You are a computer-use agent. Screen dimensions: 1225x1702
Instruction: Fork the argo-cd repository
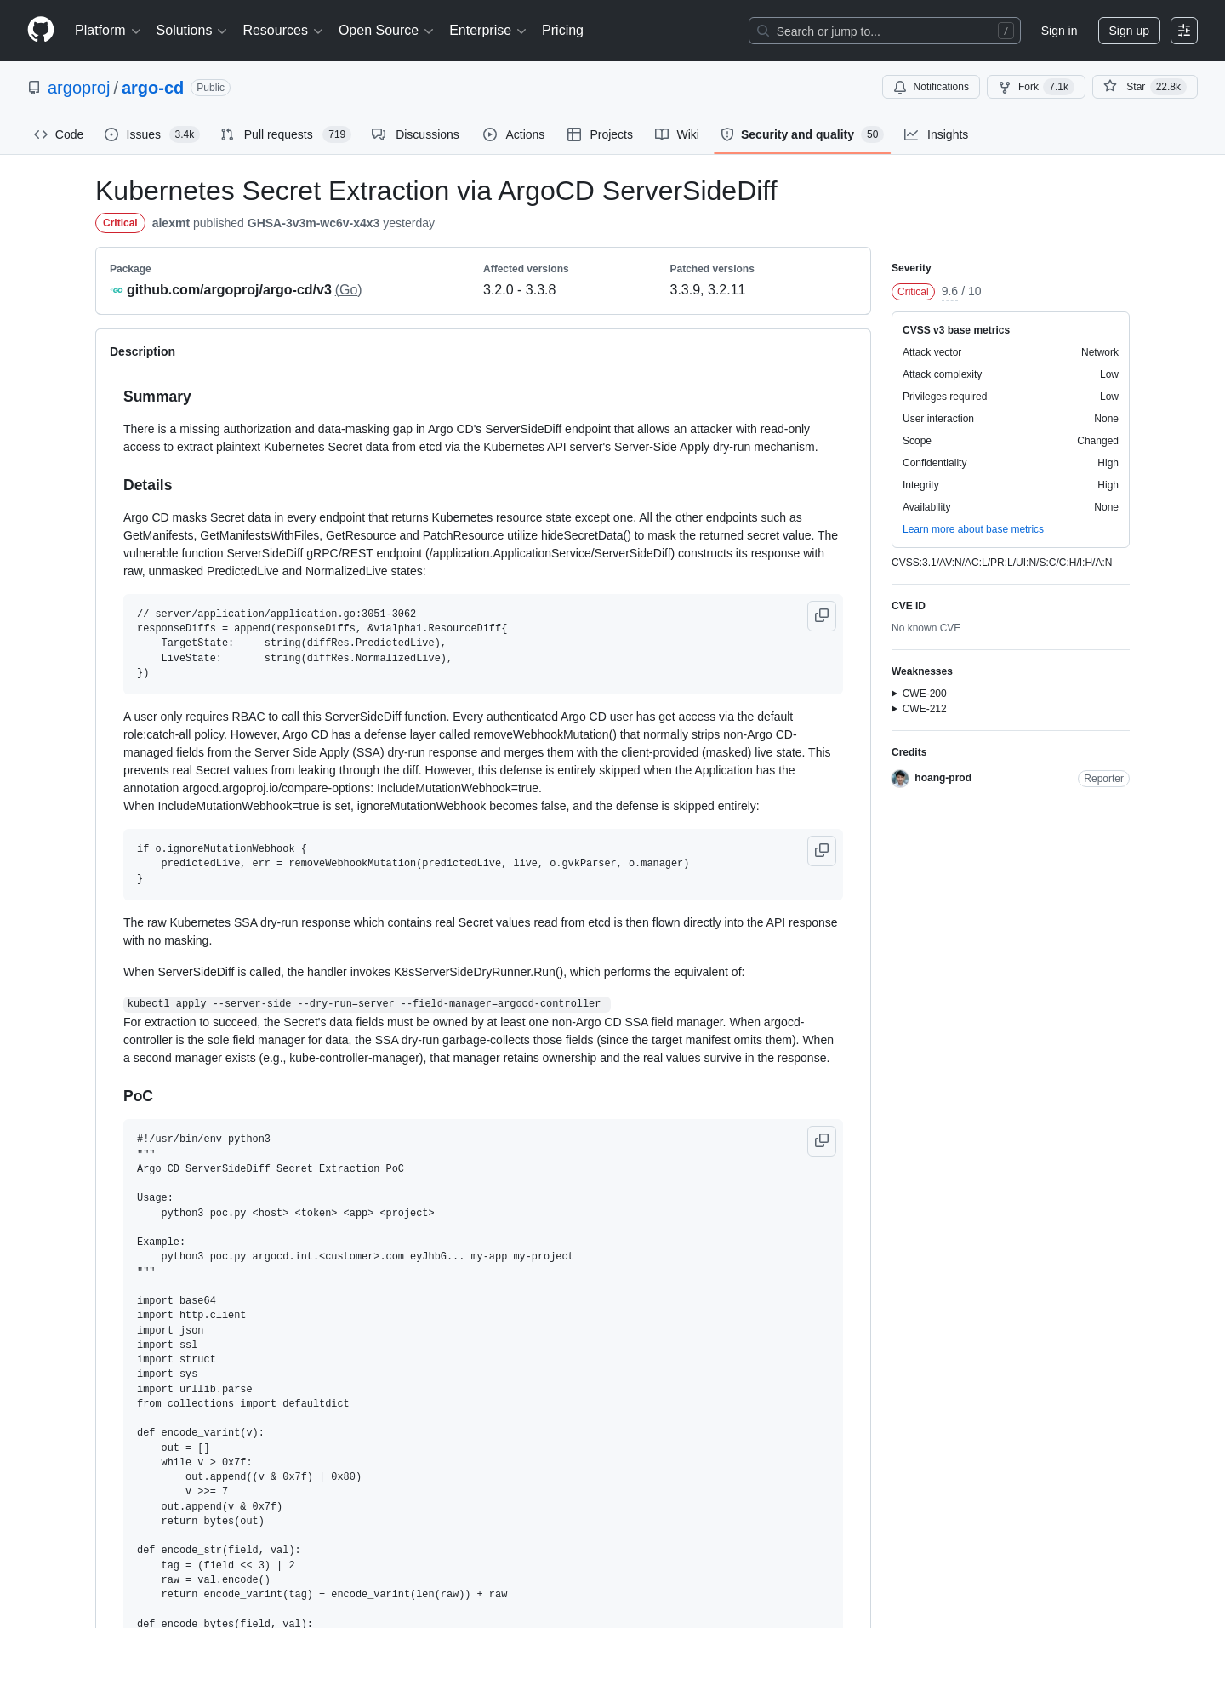click(x=1035, y=87)
